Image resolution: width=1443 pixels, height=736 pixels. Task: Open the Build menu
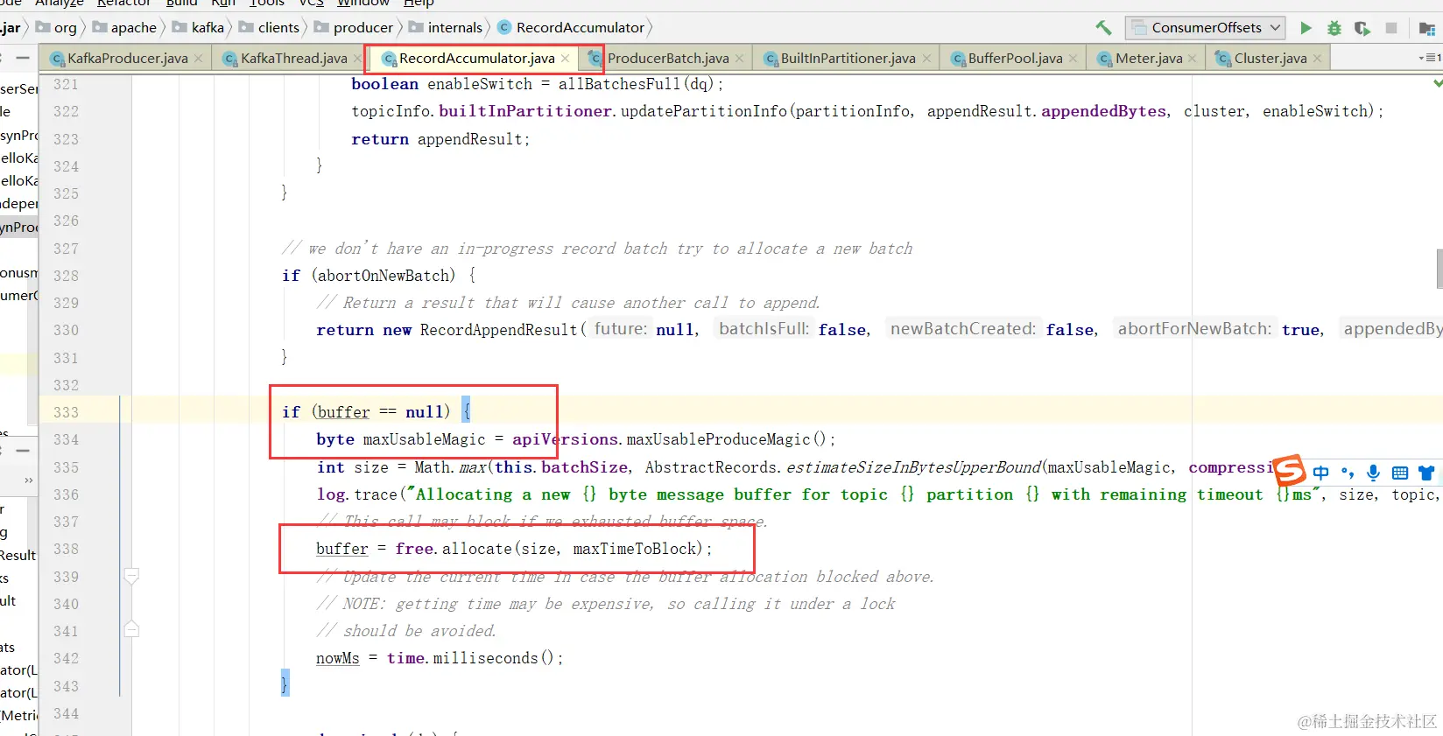[x=181, y=4]
